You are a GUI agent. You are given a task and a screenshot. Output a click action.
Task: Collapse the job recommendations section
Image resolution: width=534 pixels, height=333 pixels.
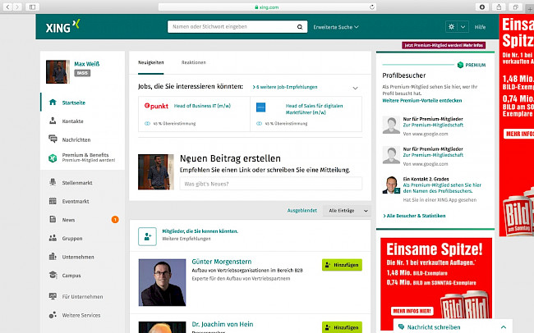(355, 87)
